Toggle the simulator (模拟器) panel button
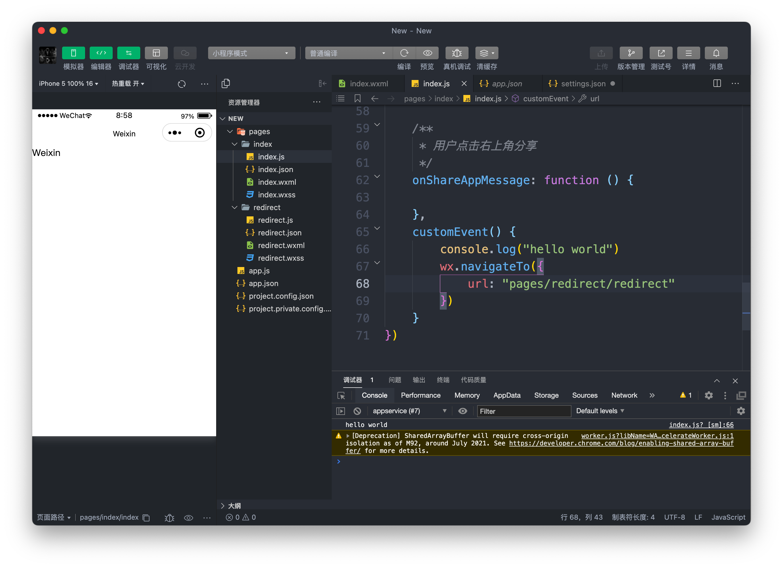The width and height of the screenshot is (783, 568). (73, 53)
